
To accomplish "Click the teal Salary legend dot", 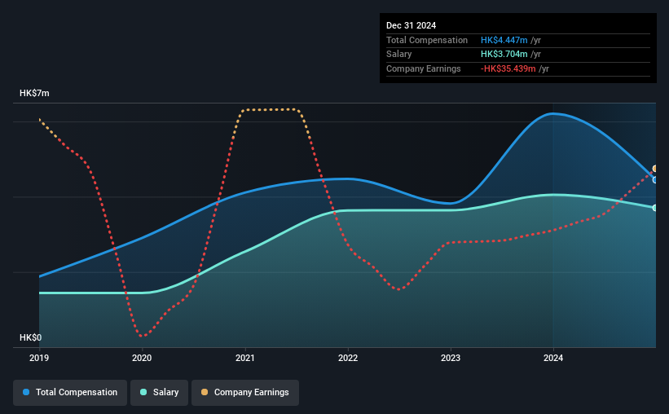I will coord(143,392).
